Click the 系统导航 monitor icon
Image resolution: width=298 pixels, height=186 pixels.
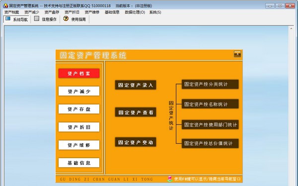point(8,19)
